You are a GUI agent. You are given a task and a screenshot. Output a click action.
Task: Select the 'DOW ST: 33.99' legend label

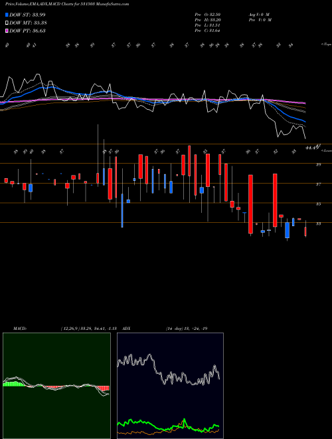coord(27,15)
